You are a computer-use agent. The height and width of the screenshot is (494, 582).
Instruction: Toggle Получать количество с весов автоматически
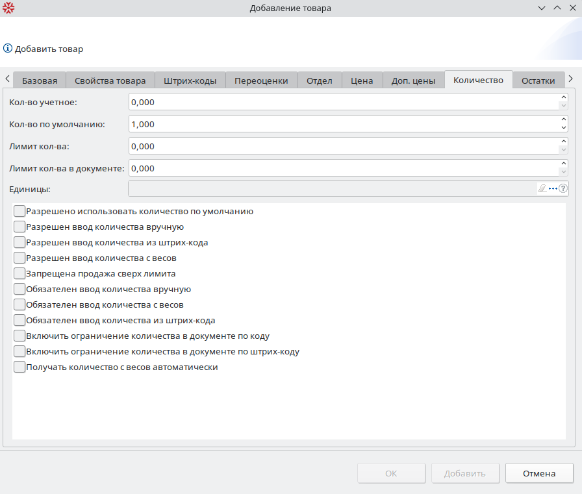point(19,367)
